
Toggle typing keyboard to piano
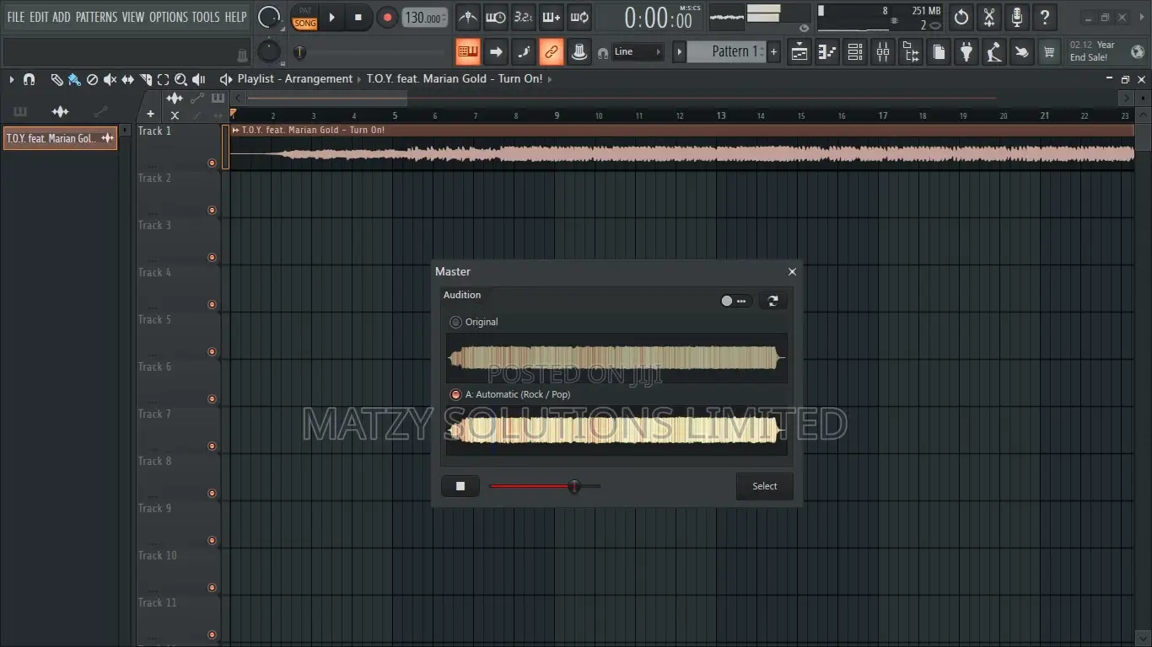[468, 52]
